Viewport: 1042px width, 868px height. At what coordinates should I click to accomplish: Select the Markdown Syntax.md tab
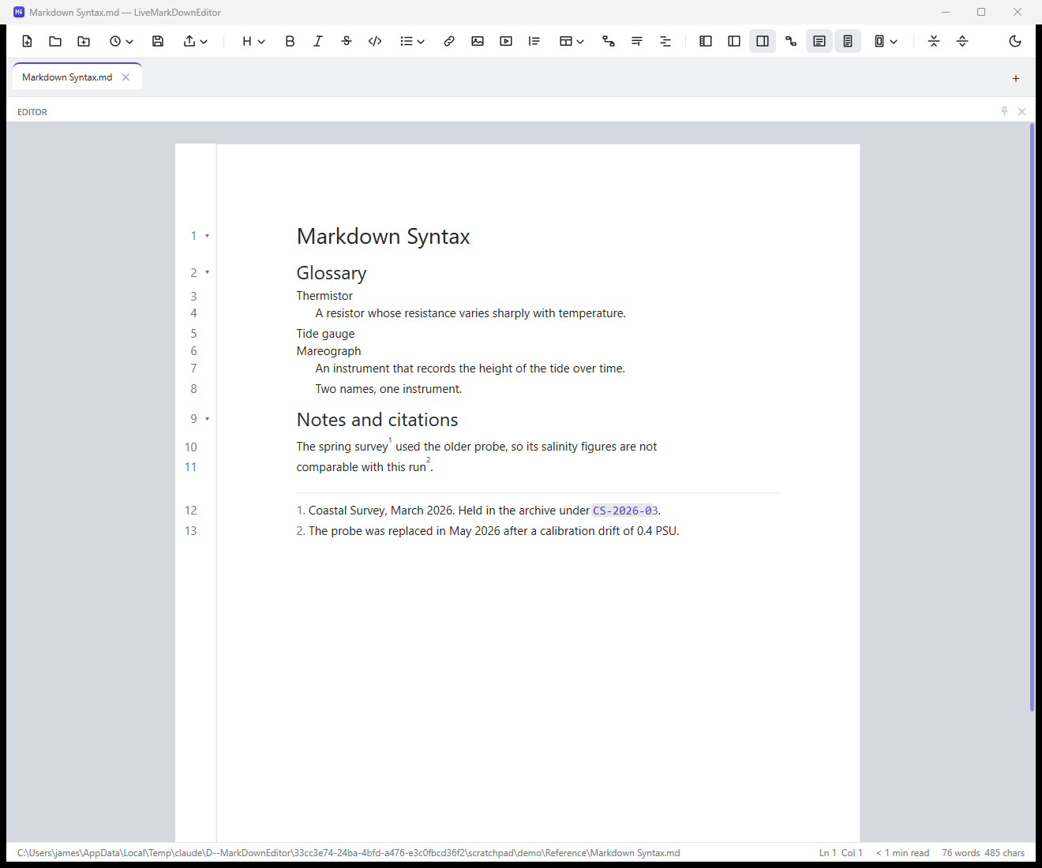67,77
